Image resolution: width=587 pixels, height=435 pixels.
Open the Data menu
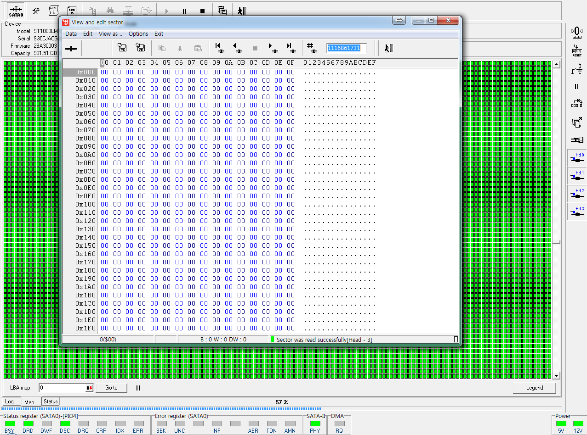[71, 34]
